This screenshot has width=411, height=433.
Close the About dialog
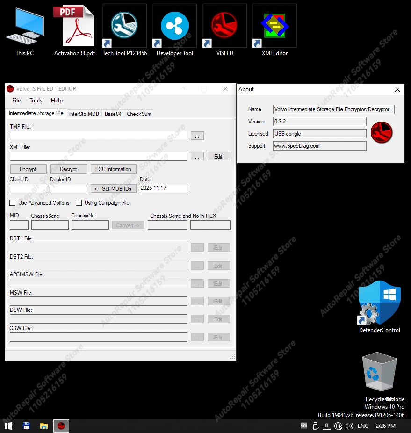(397, 89)
